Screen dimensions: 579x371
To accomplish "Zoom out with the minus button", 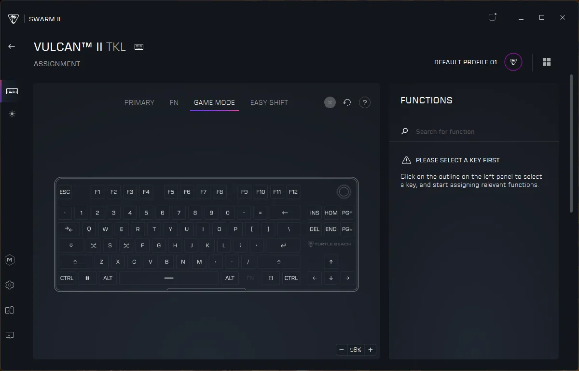I will tap(342, 349).
